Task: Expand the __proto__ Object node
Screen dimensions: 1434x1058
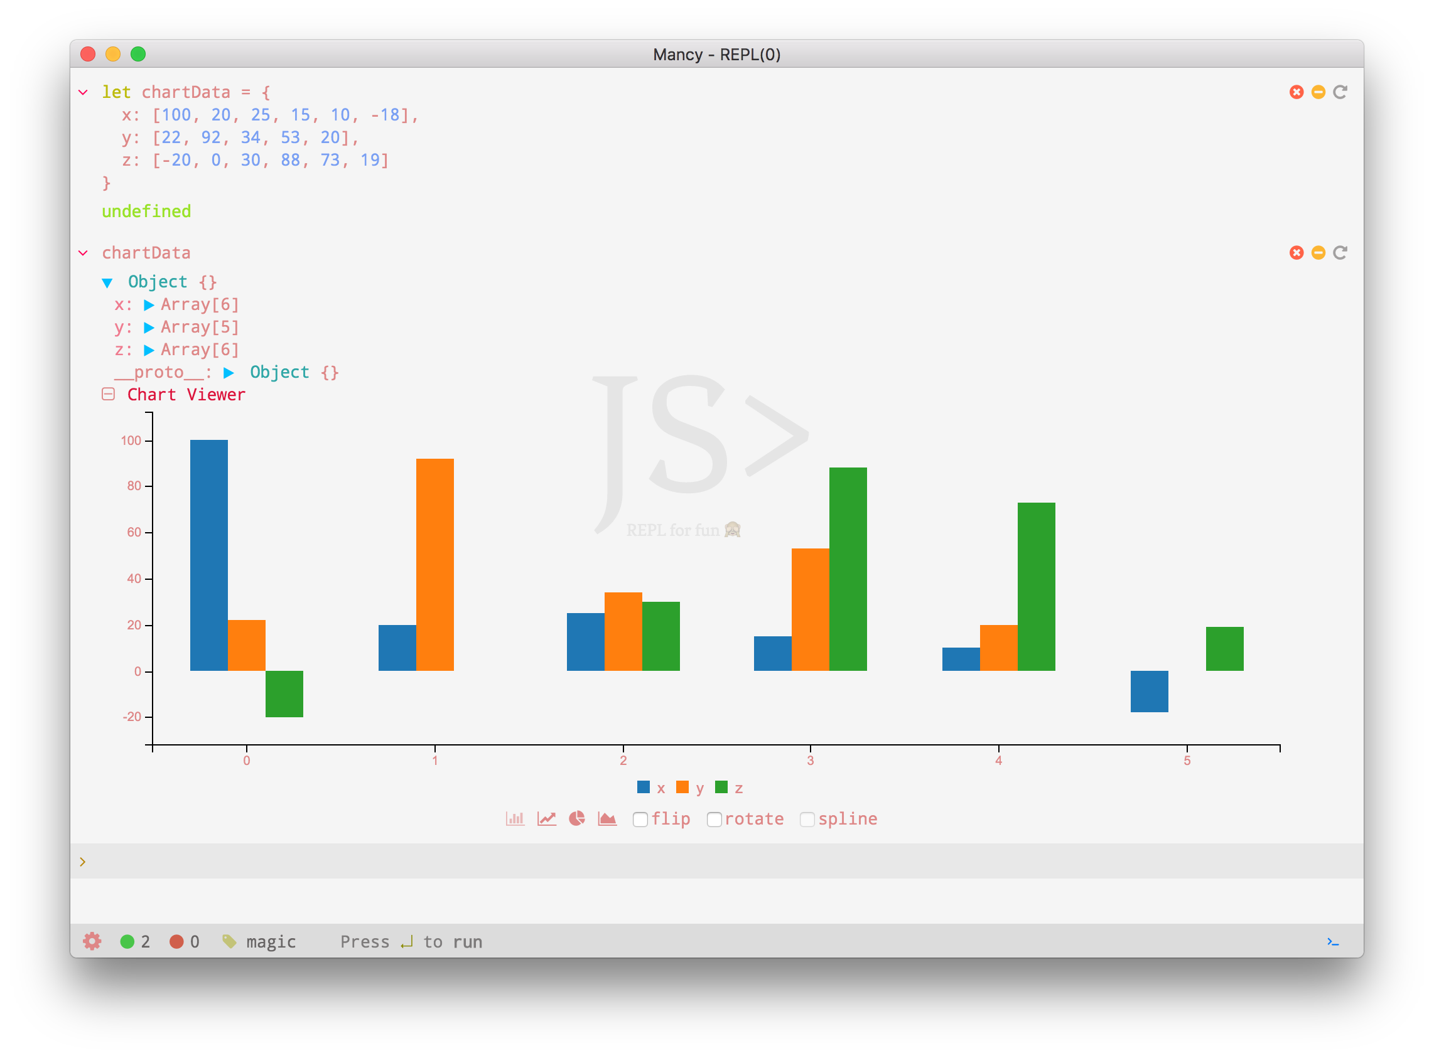Action: [x=229, y=373]
